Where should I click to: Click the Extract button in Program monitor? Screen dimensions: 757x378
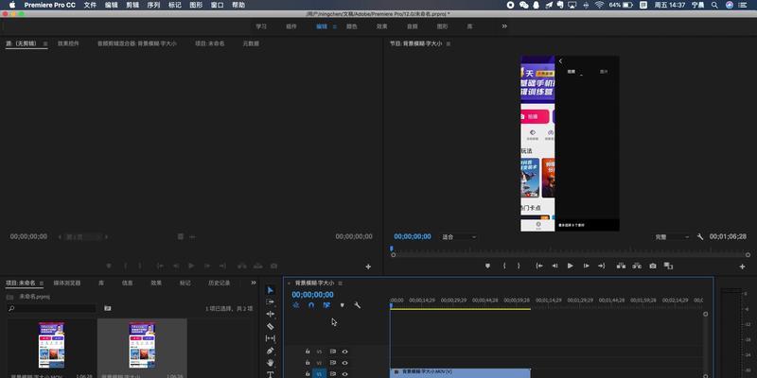637,266
